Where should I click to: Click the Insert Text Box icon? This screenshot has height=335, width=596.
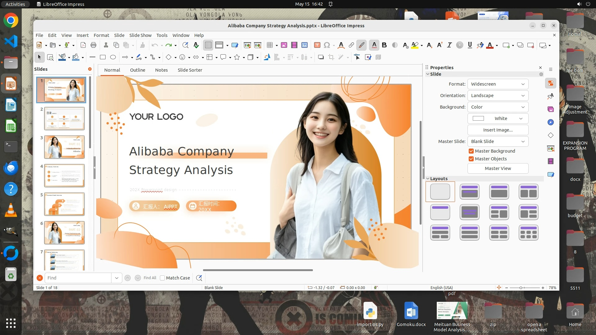(x=317, y=45)
